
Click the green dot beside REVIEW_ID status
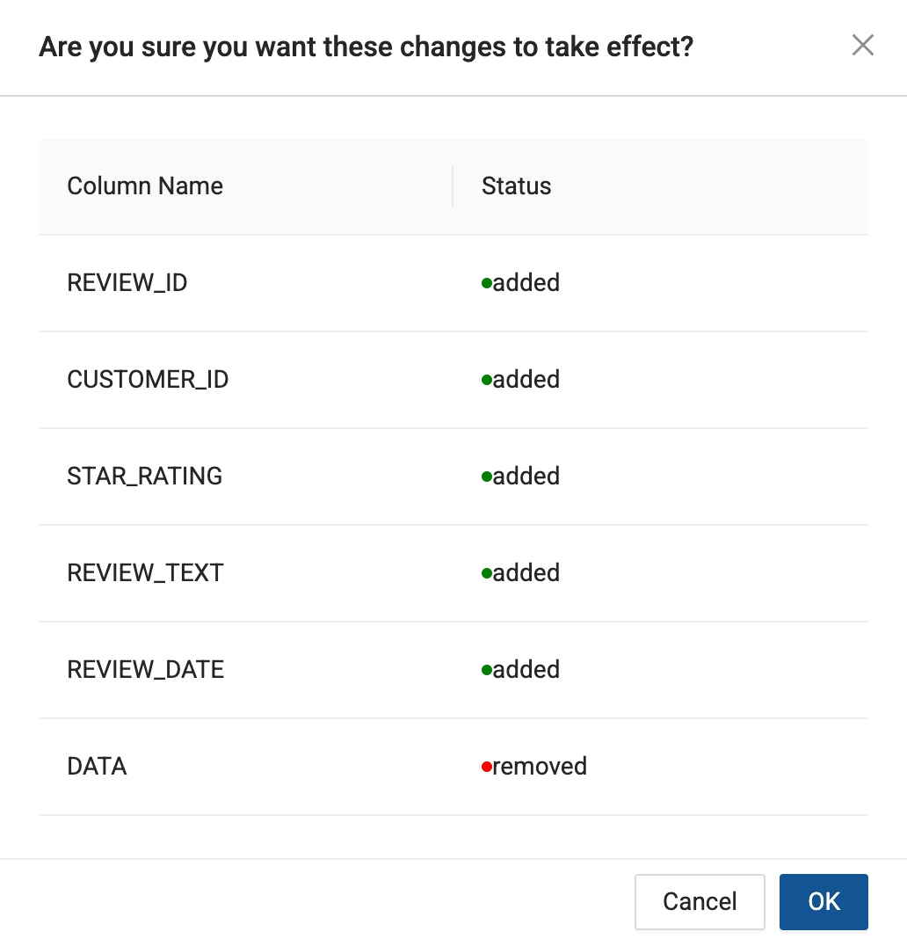[x=487, y=282]
